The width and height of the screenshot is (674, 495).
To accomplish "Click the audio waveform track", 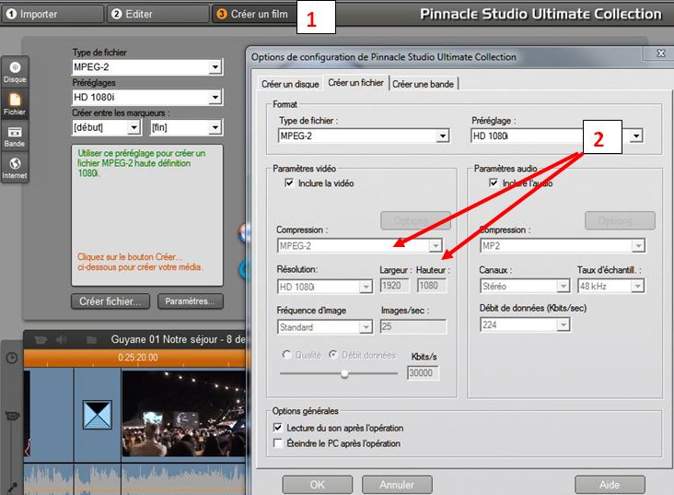I will coord(135,479).
